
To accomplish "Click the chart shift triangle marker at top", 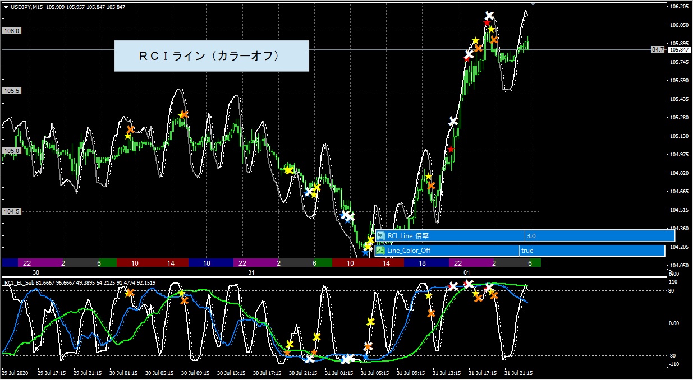I will point(533,3).
